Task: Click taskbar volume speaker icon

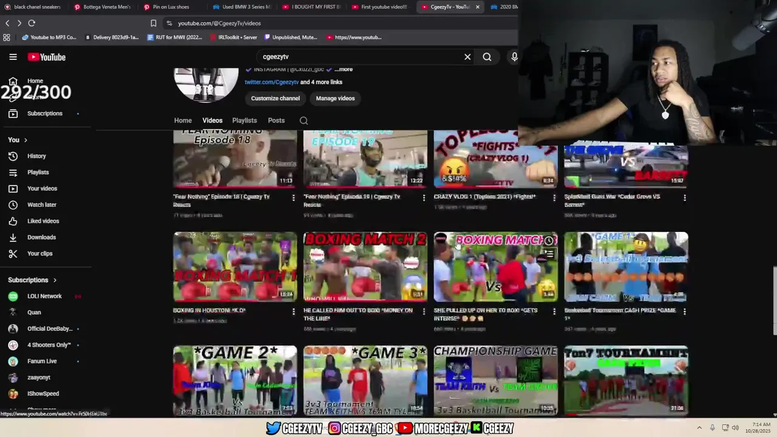Action: [735, 428]
